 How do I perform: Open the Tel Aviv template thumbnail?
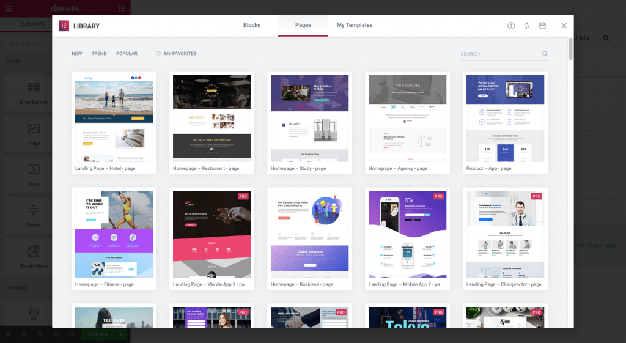[114, 318]
